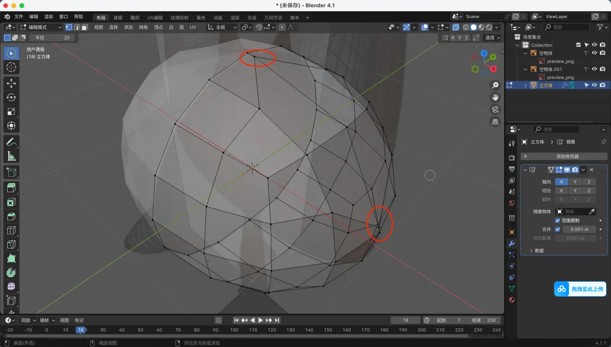Viewport: 611px width, 347px height.
Task: Click the 半径 25 value slider
Action: tap(52, 37)
